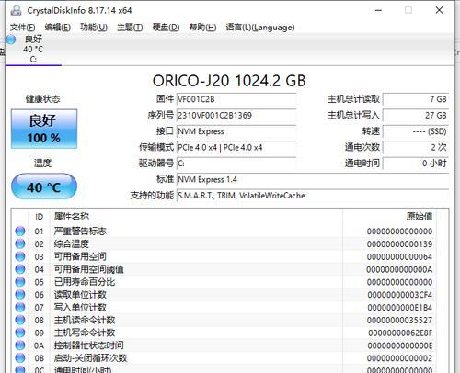Click the blue status orb for attribute 03
The width and height of the screenshot is (460, 373).
coord(20,256)
